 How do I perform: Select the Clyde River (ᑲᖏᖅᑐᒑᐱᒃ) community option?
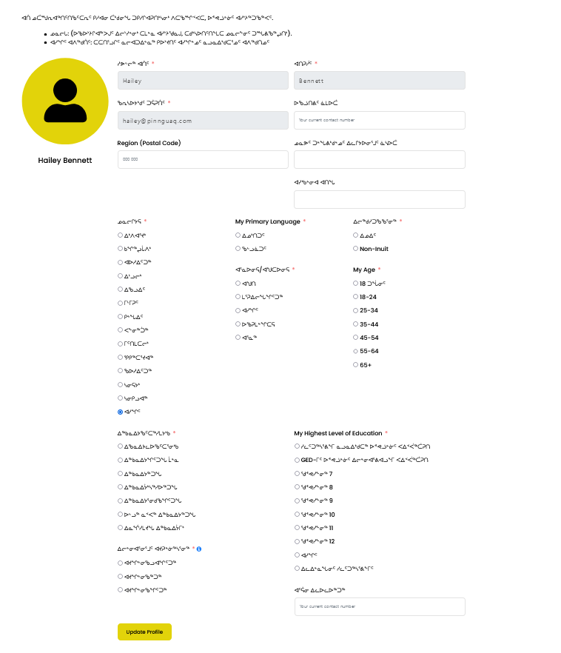click(121, 249)
